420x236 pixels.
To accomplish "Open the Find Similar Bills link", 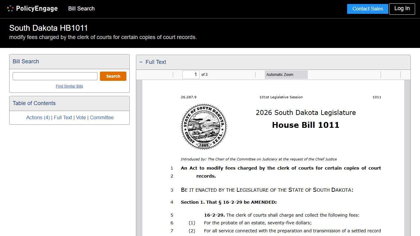I will pyautogui.click(x=69, y=86).
